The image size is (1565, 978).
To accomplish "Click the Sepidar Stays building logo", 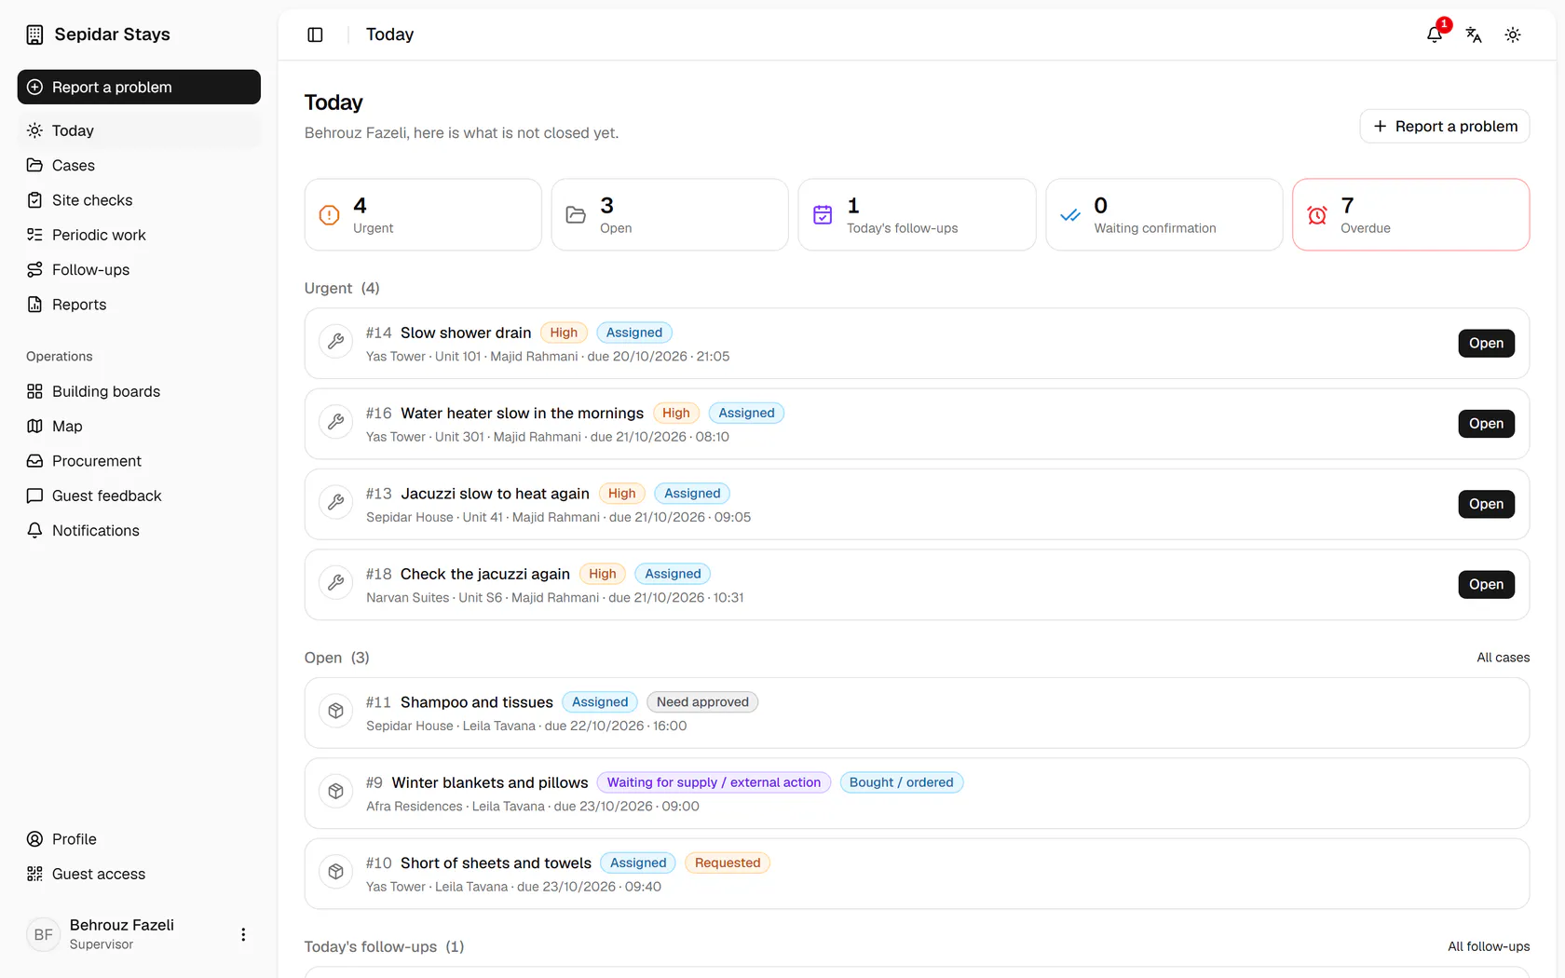I will [34, 34].
